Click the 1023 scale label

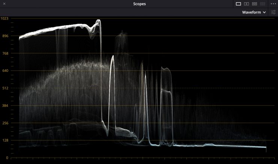5,18
